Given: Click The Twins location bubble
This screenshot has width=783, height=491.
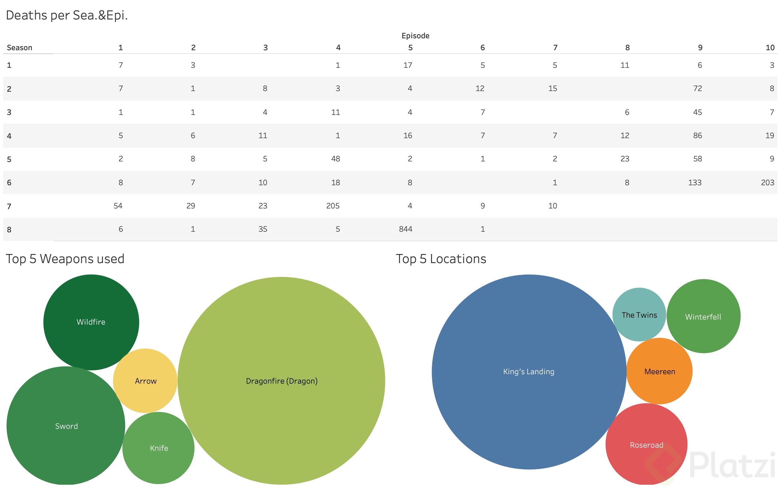Looking at the screenshot, I should click(639, 315).
